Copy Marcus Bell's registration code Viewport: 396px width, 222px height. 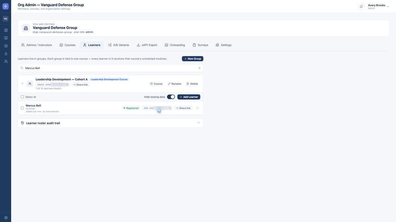point(170,108)
